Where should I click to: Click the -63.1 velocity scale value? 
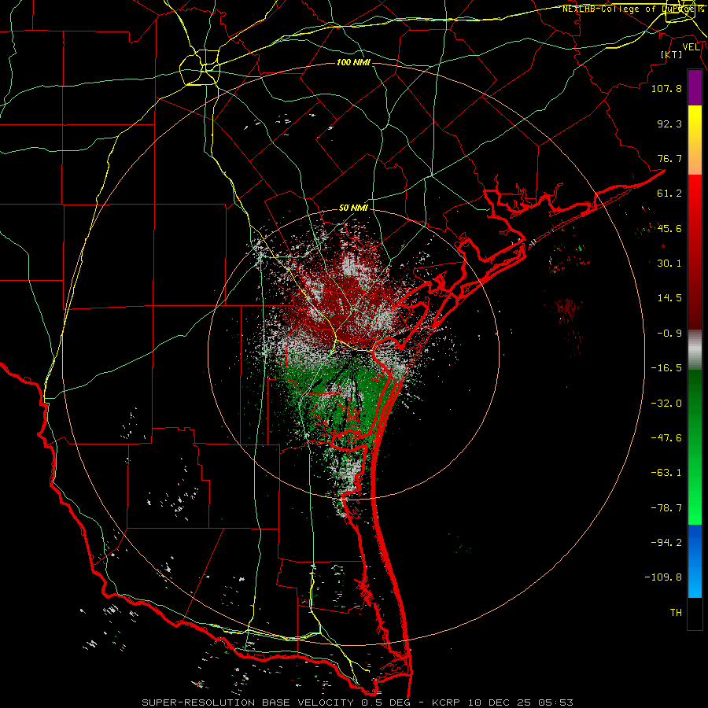(666, 473)
